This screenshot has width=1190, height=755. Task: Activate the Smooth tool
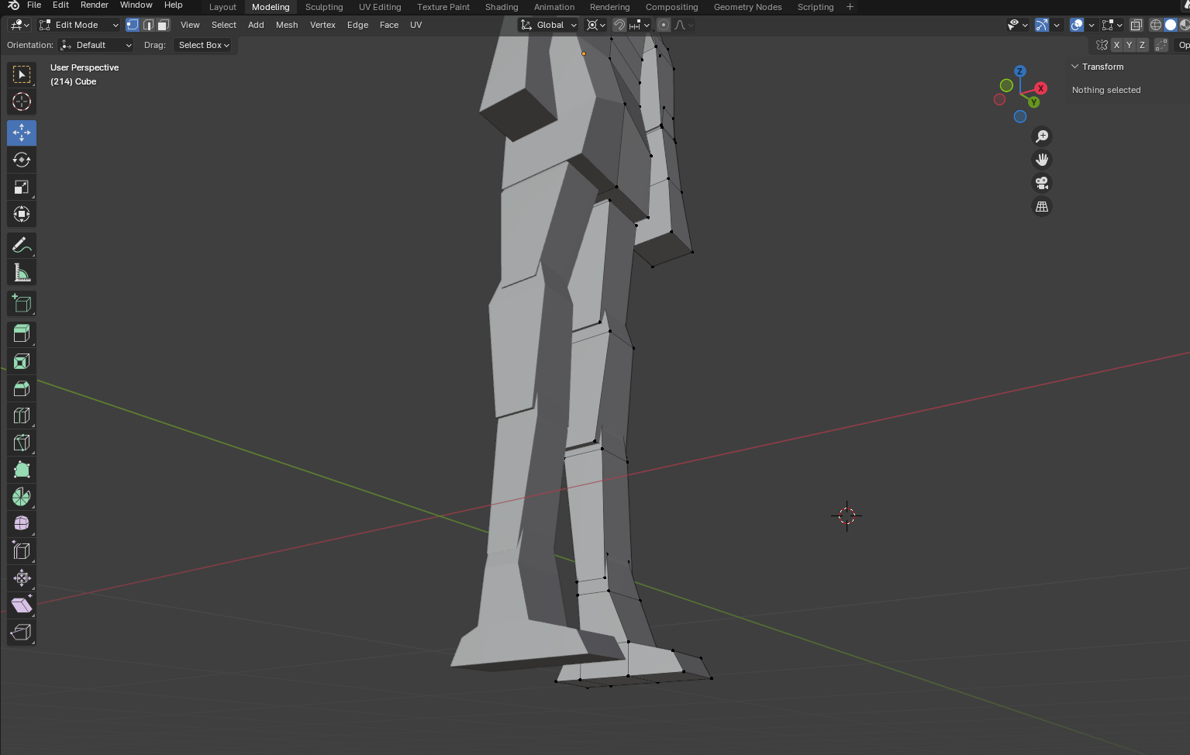tap(22, 524)
